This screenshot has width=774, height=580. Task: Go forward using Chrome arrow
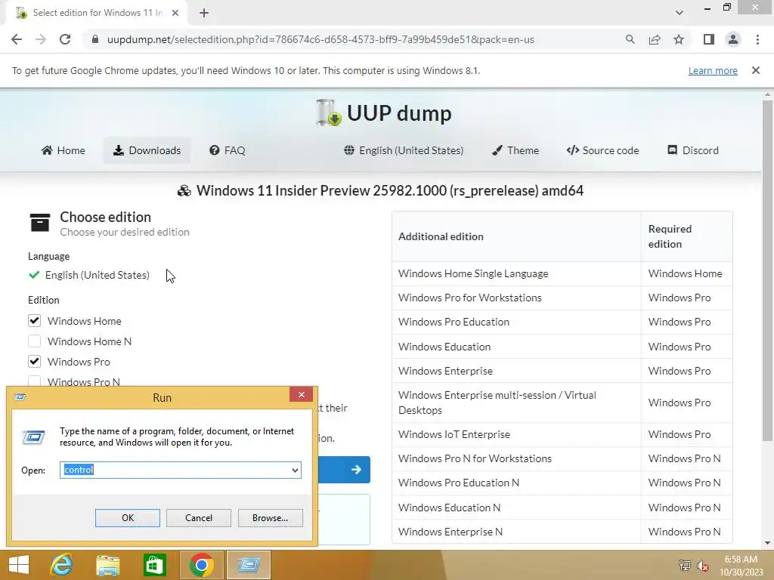tap(41, 39)
